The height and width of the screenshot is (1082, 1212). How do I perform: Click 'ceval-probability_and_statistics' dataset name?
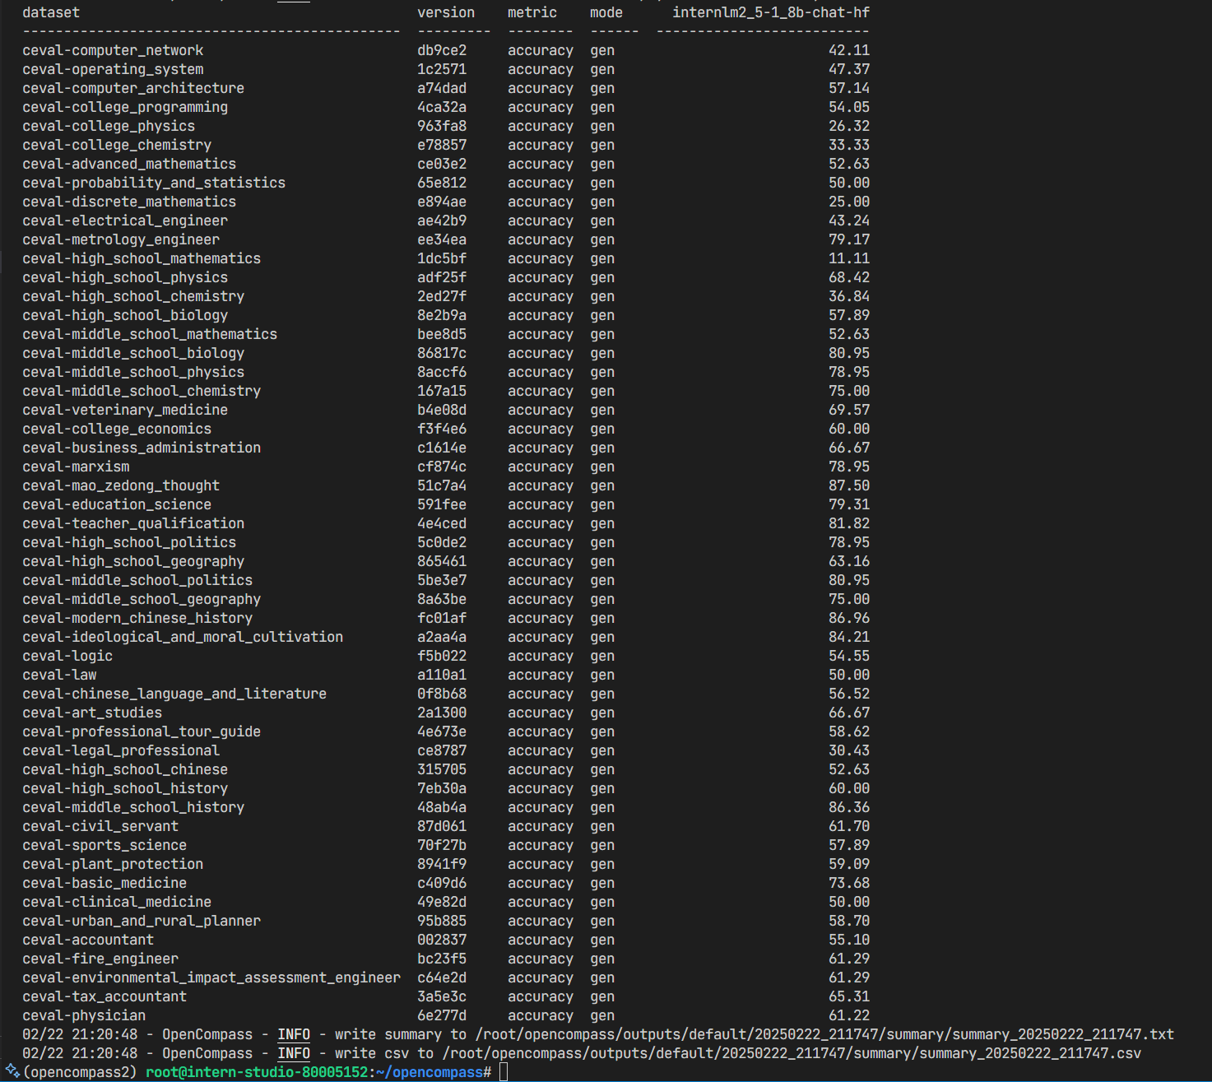[154, 183]
